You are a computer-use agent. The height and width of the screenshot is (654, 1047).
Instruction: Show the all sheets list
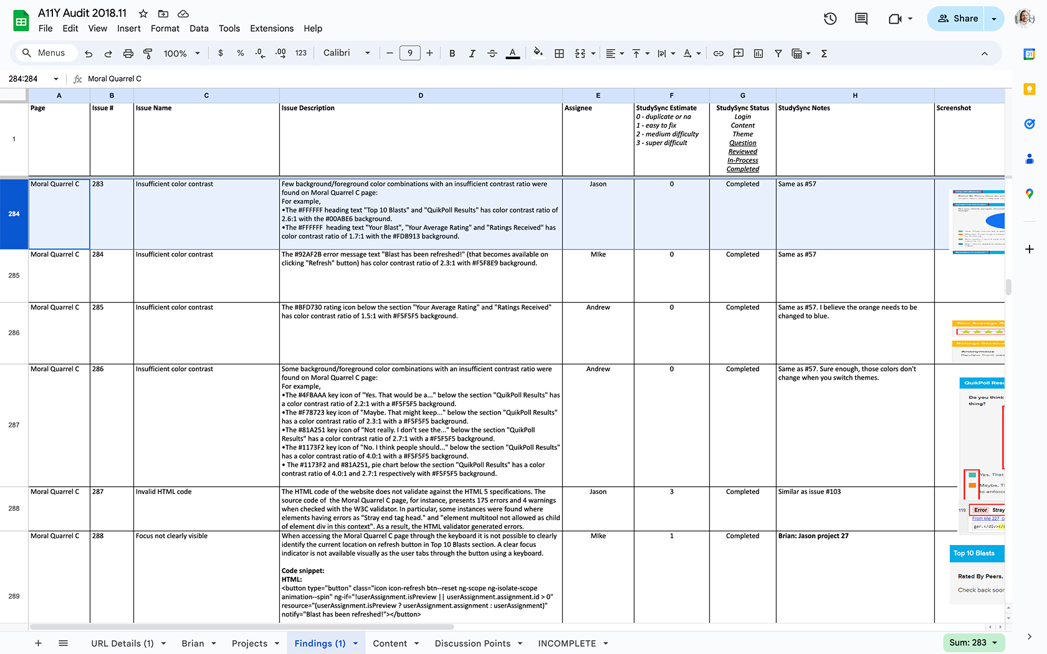coord(63,643)
